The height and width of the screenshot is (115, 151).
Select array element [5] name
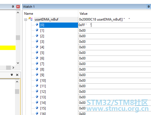pyautogui.click(x=42, y=53)
